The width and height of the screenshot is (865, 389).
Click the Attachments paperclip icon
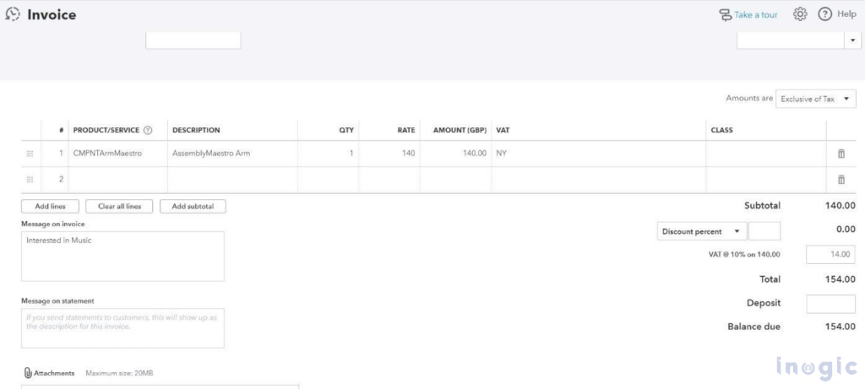28,373
